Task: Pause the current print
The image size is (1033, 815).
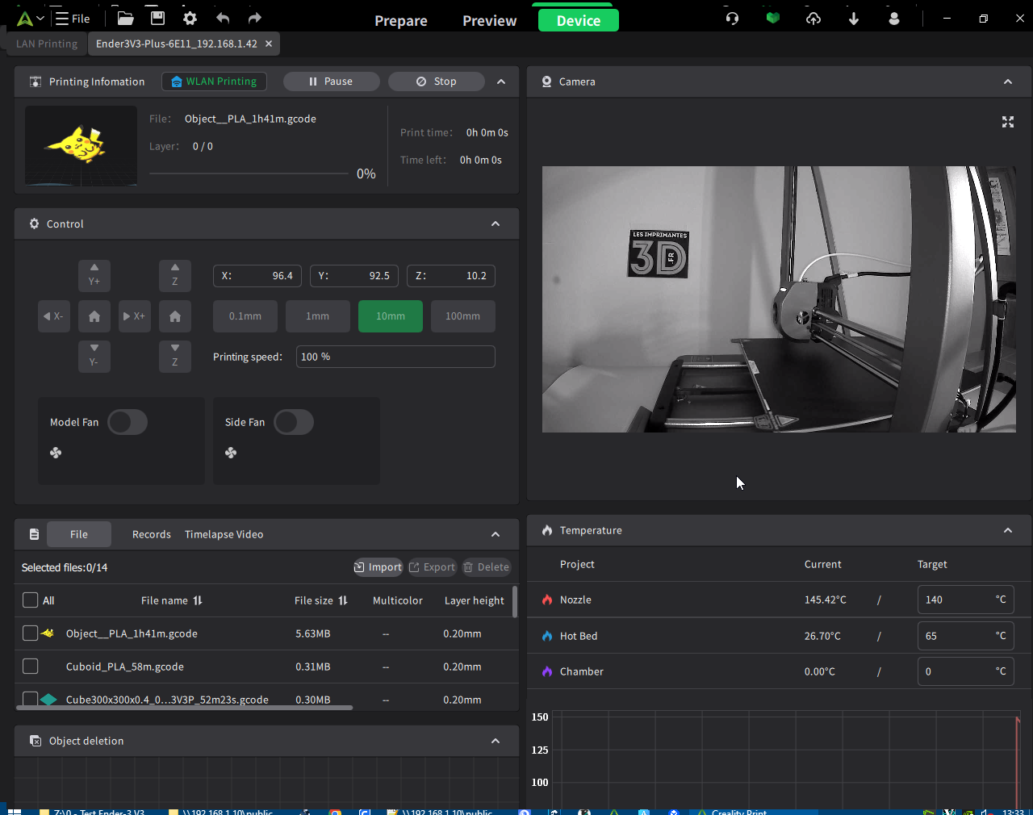Action: coord(331,81)
